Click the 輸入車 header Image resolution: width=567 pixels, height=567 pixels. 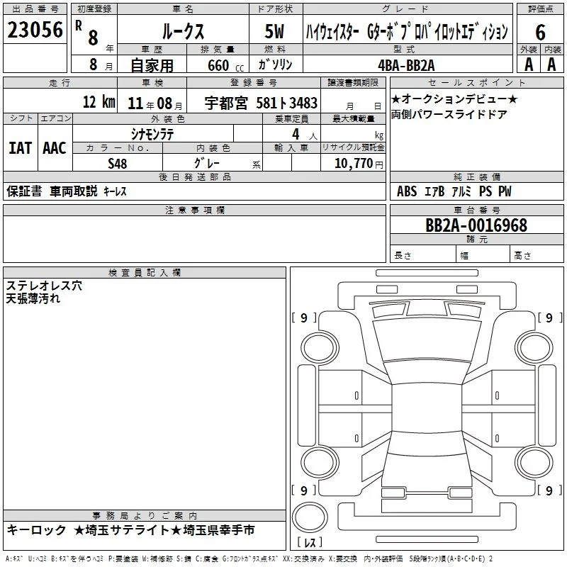coord(291,148)
